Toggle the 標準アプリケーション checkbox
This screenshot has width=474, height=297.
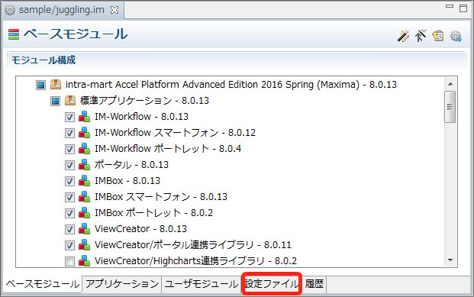click(55, 101)
